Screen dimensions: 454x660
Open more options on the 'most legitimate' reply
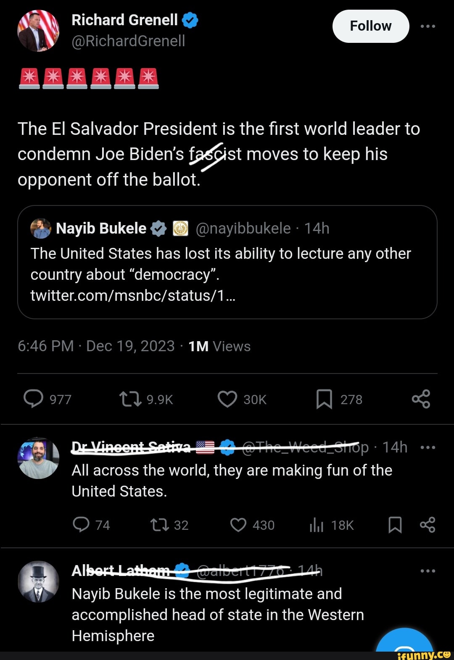tap(428, 571)
